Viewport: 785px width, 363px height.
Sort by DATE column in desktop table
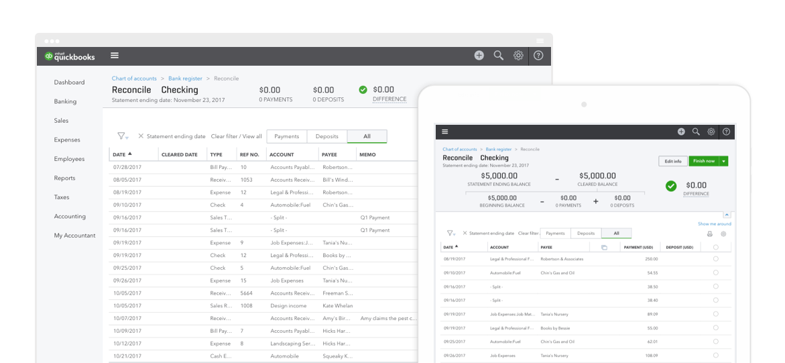(x=122, y=154)
